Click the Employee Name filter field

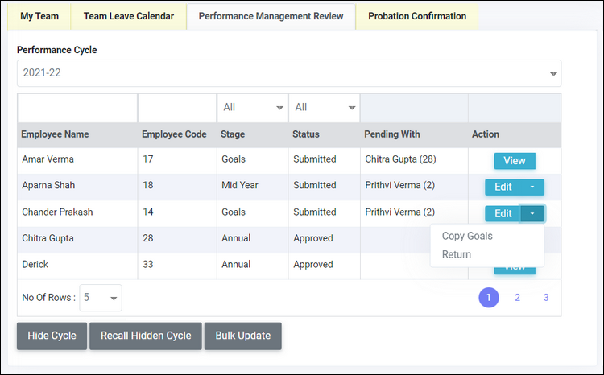(x=77, y=107)
